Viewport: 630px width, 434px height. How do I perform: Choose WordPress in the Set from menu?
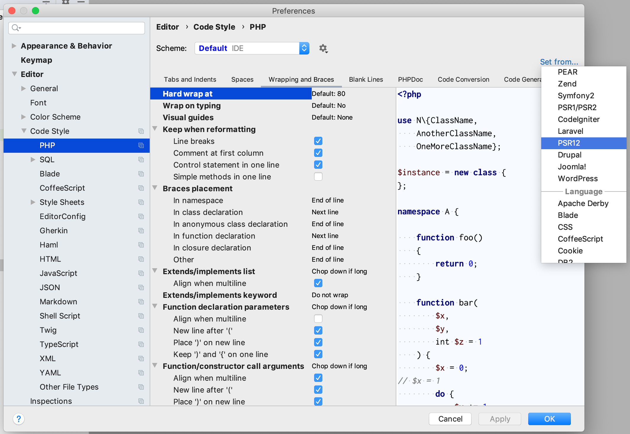(584, 179)
